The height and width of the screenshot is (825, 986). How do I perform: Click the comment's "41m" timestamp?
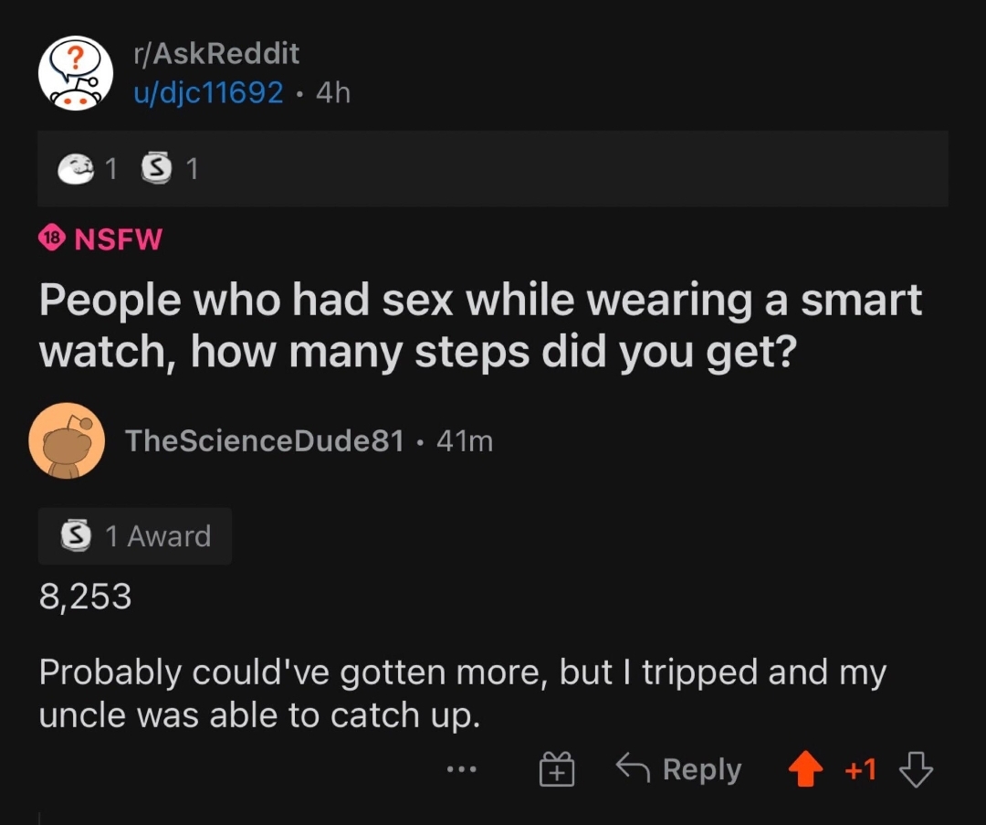465,441
